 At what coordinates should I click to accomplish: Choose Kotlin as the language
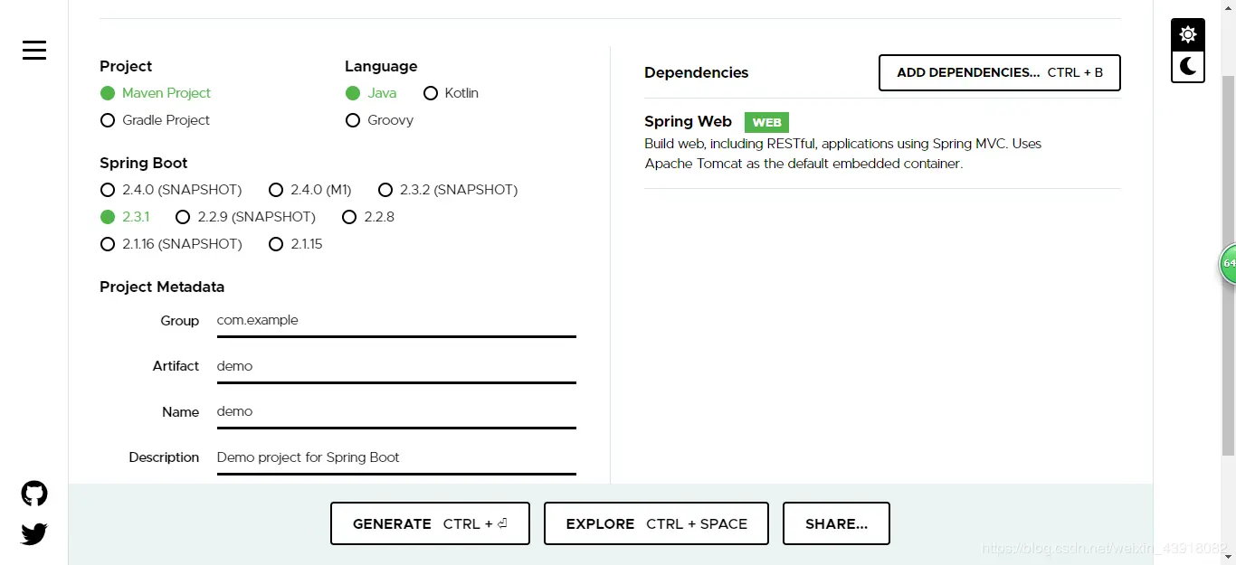coord(431,93)
